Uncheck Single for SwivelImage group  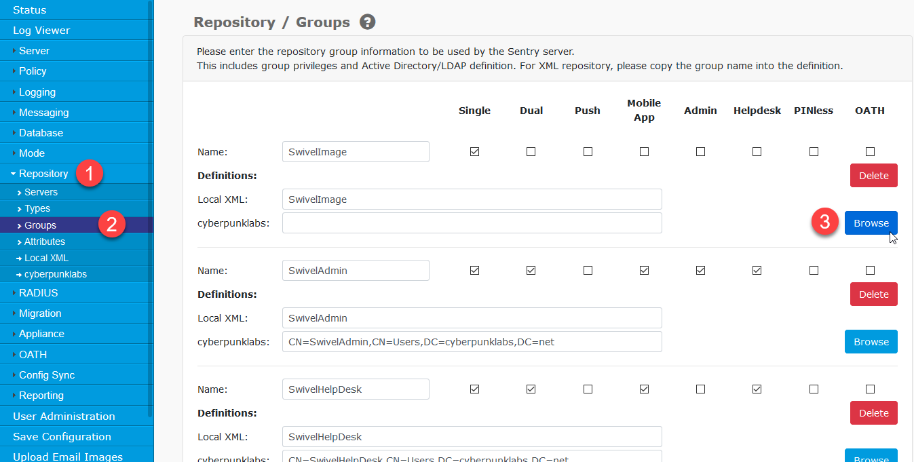tap(474, 152)
